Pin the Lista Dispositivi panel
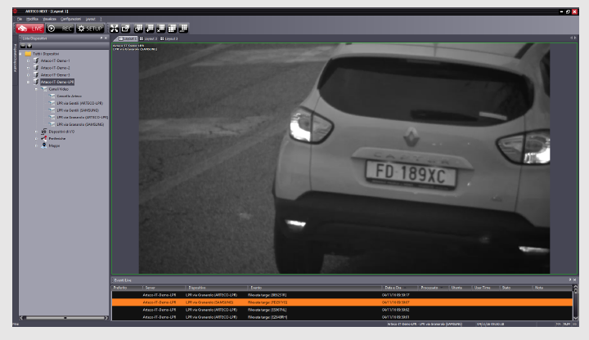This screenshot has width=589, height=340. (101, 38)
